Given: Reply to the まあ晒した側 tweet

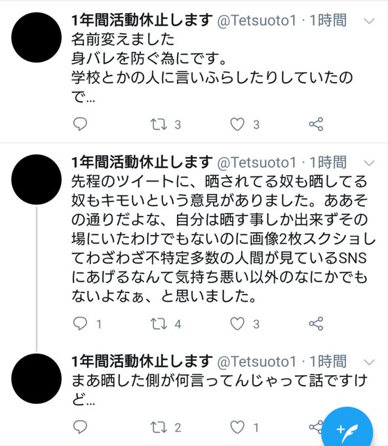Looking at the screenshot, I should (80, 427).
